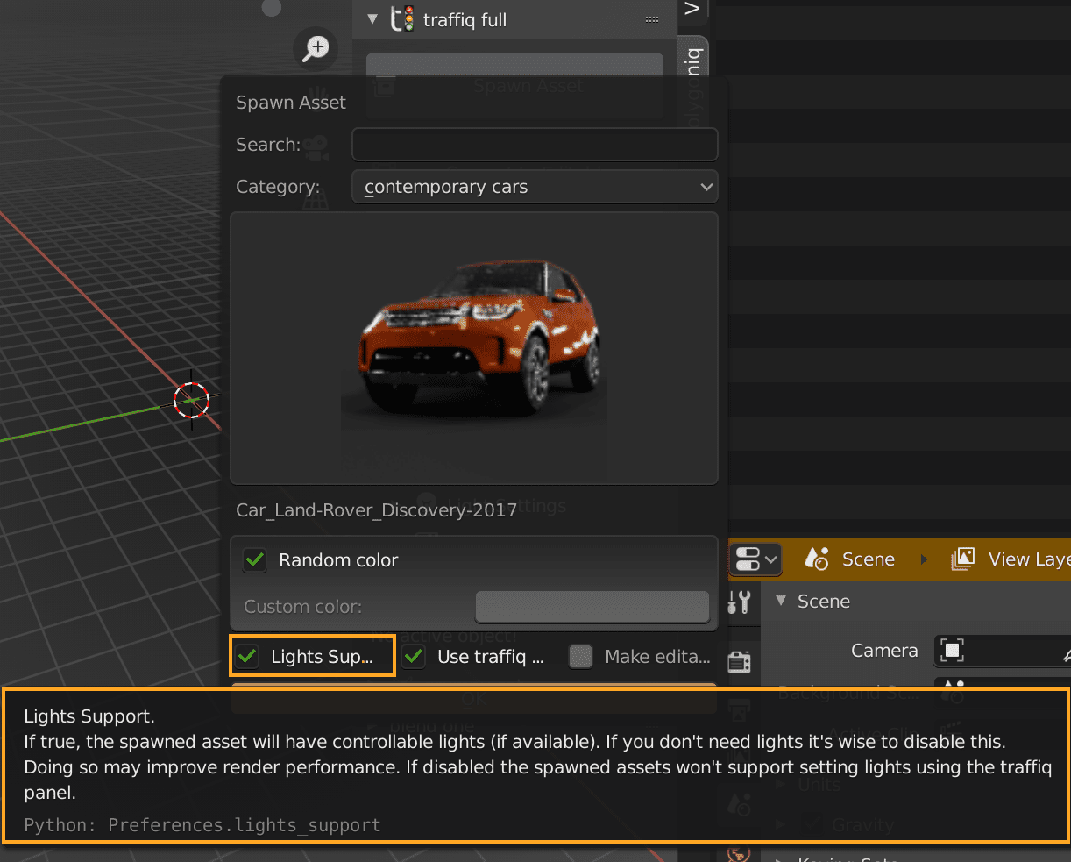Disable the Lights Support checkbox

point(248,657)
